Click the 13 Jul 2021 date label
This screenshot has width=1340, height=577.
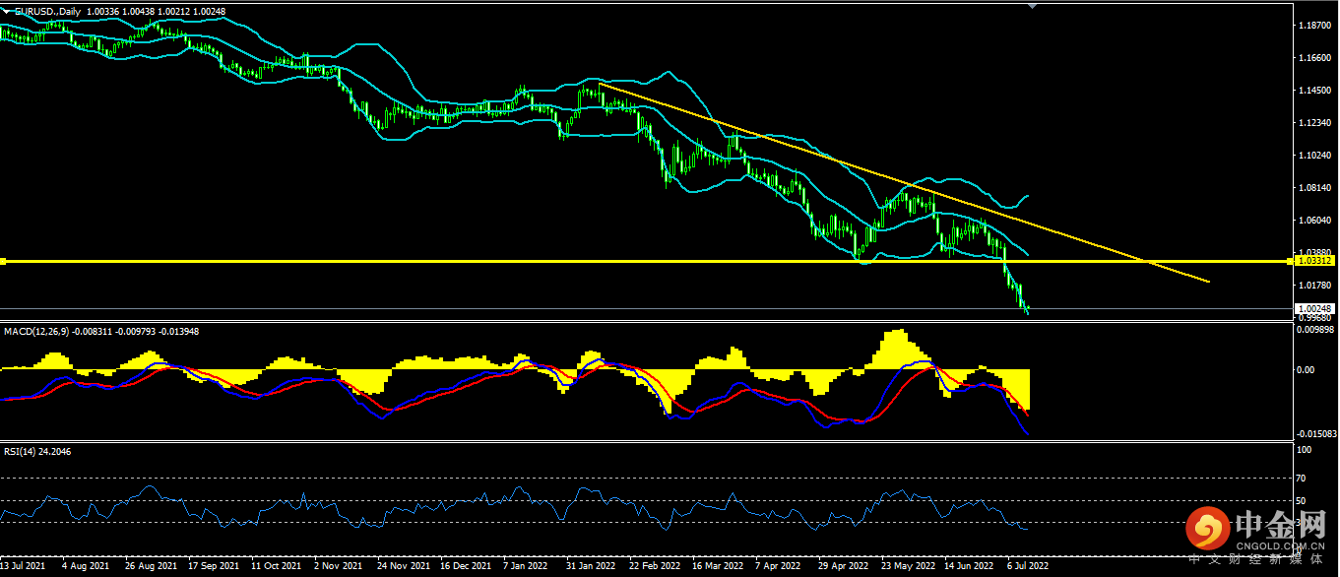point(24,567)
